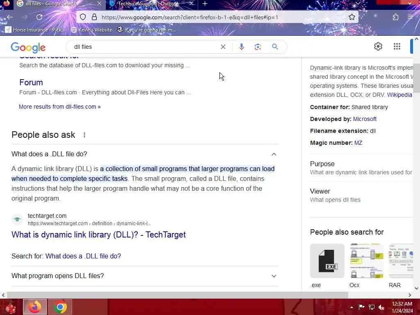Viewport: 420px width, 315px height.
Task: Open the Windows Start button ornament
Action: (11, 307)
